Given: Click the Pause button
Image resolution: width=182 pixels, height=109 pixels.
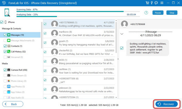Looking at the screenshot, I should click(x=158, y=13).
